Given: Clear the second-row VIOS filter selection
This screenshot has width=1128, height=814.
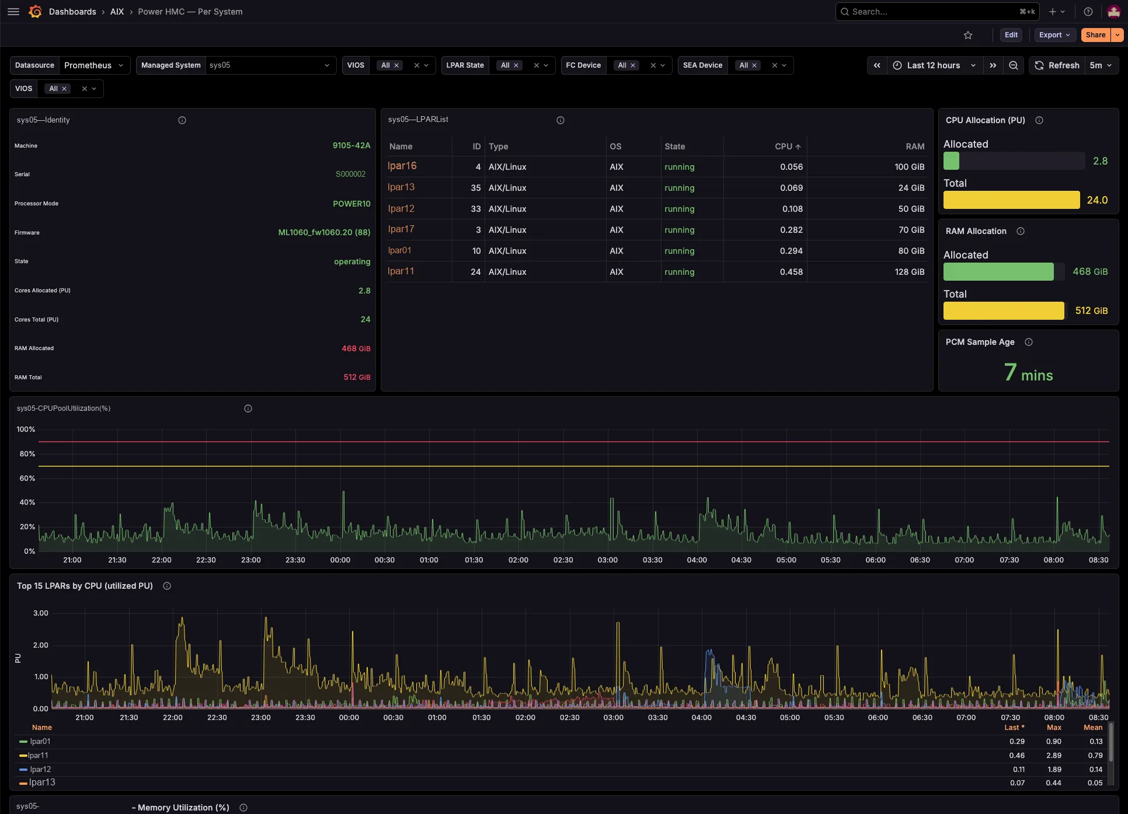Looking at the screenshot, I should 85,89.
